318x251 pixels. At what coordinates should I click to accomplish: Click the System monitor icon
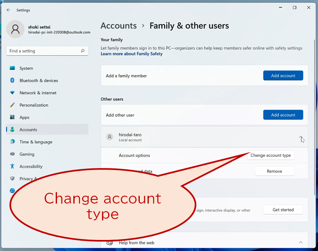(12, 68)
